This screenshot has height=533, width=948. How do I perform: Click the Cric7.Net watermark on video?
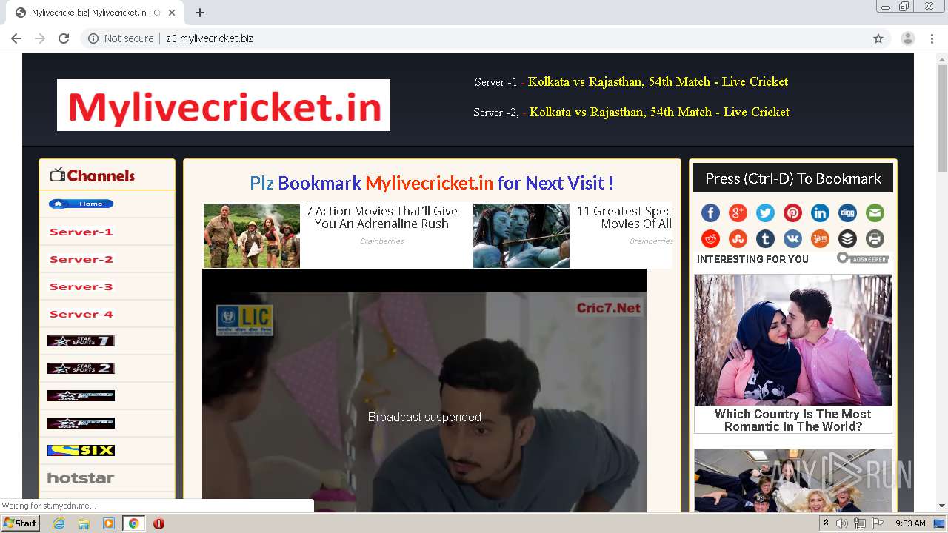[609, 308]
